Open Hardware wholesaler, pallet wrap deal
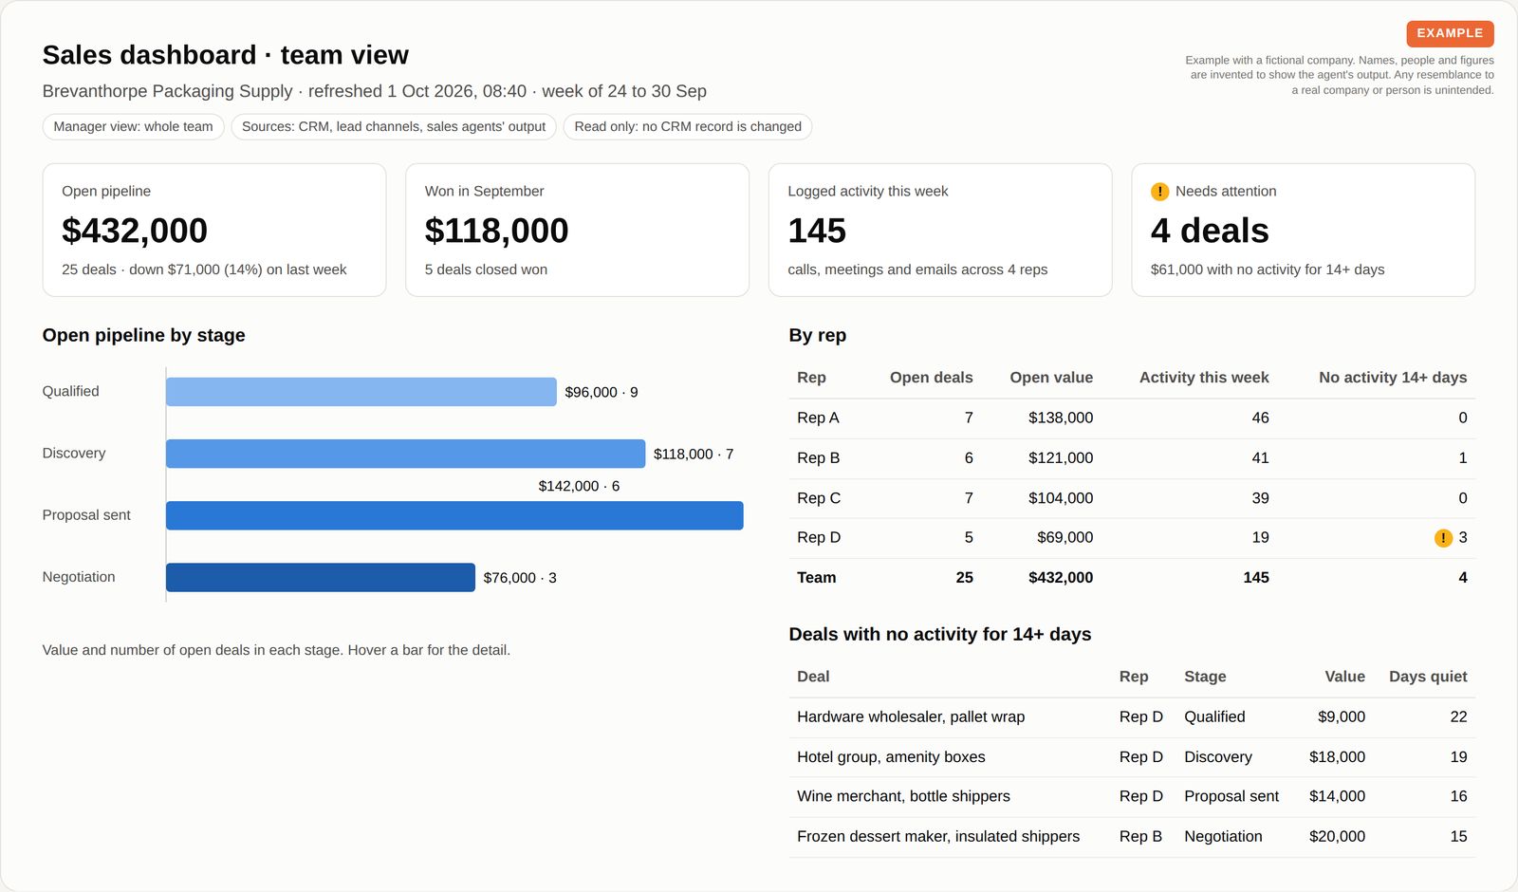 tap(911, 716)
